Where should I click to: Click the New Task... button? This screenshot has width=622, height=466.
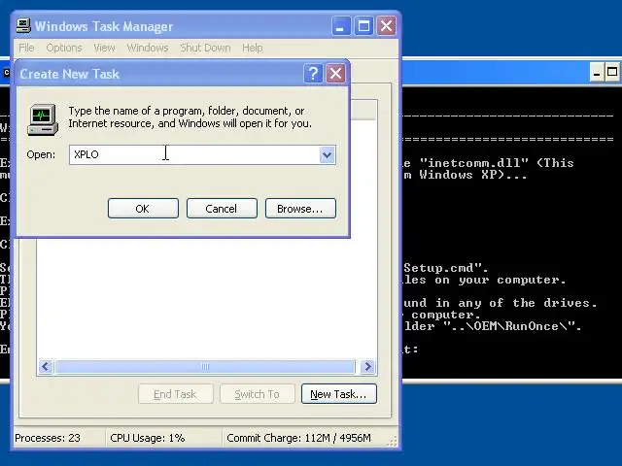click(339, 394)
